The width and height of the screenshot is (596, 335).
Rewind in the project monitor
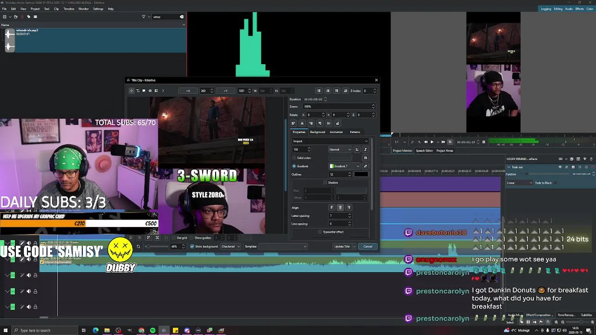426,142
